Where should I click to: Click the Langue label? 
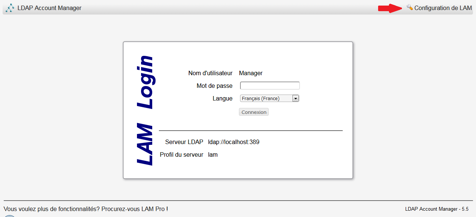[x=223, y=99]
